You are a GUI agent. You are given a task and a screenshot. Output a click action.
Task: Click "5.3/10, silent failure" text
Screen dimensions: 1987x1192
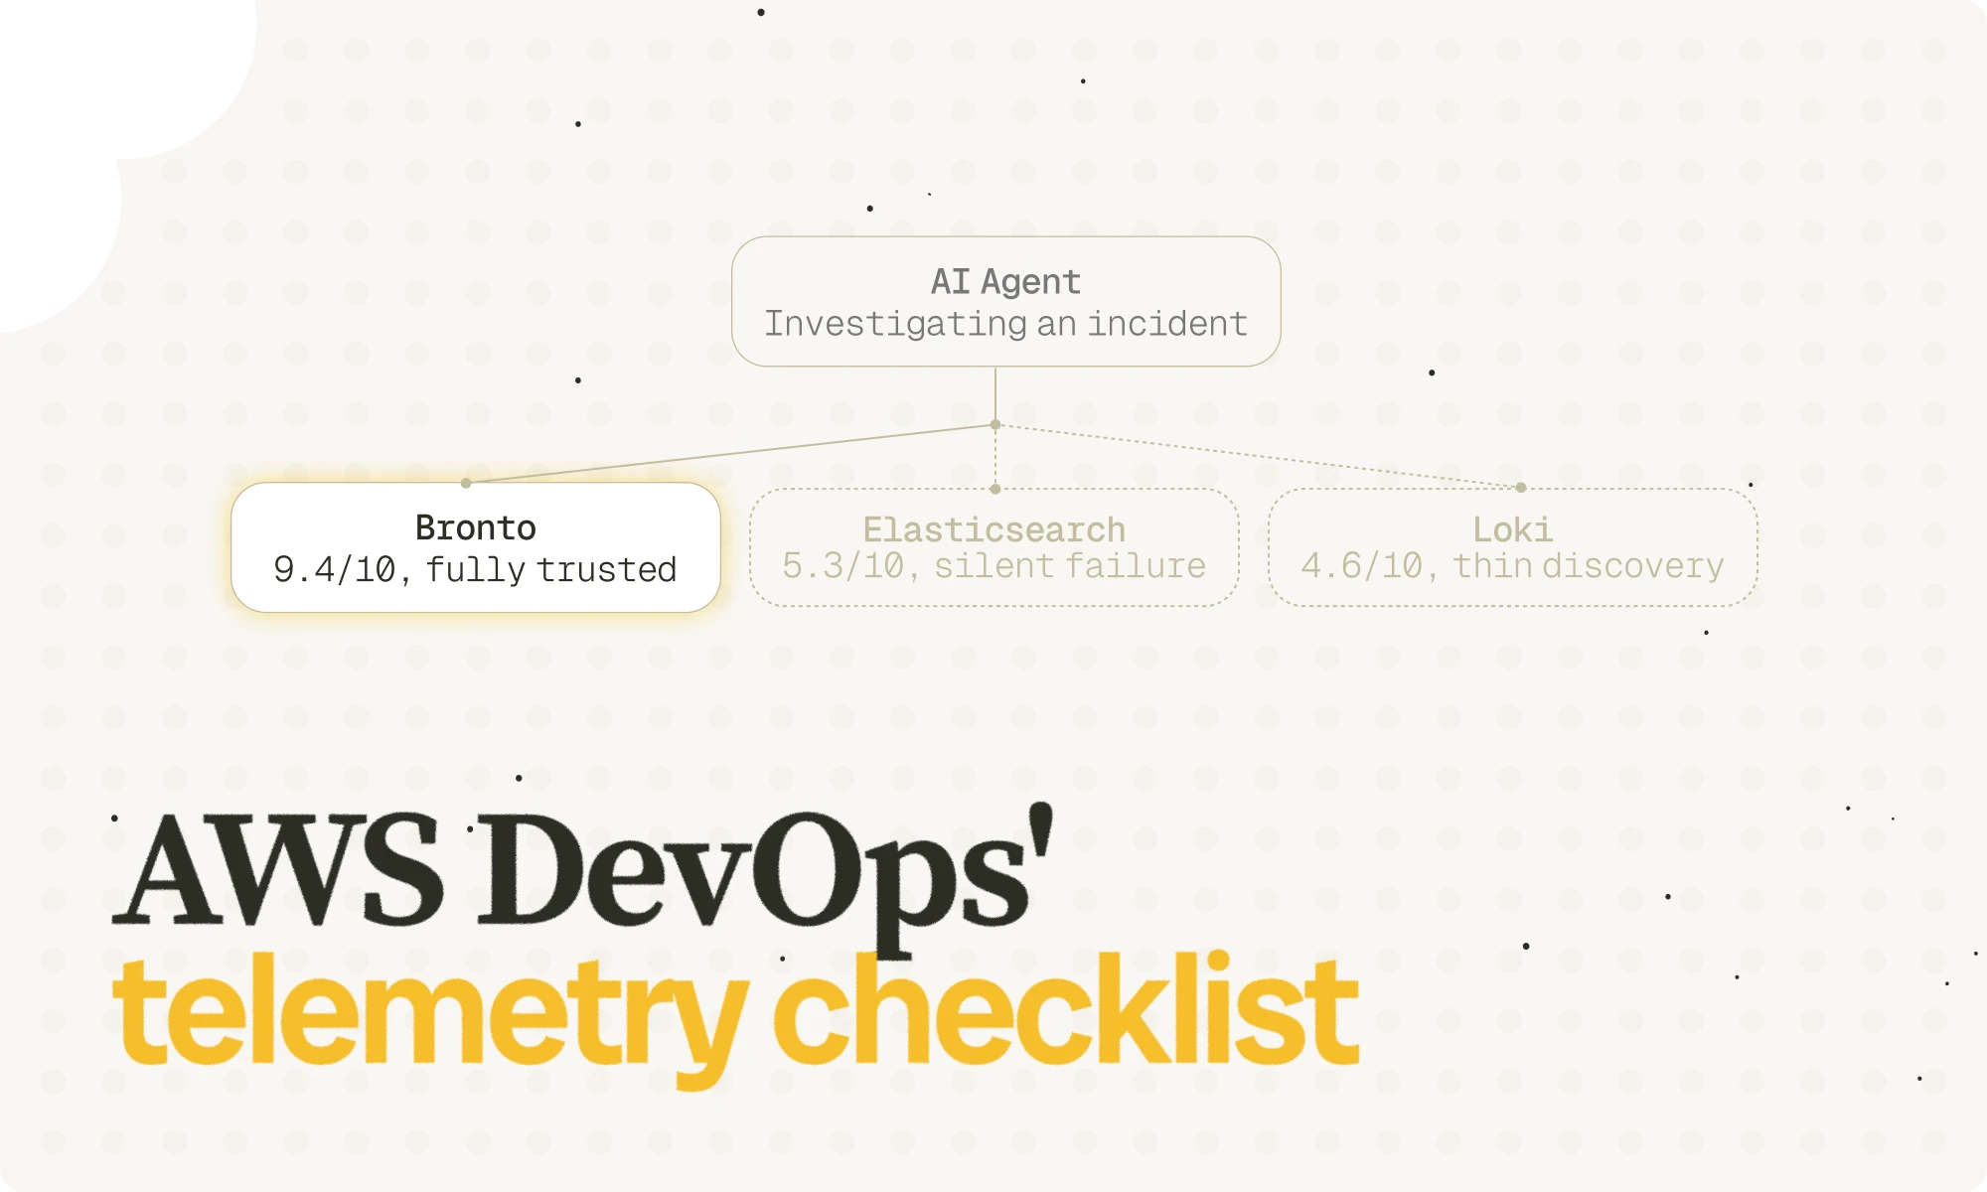tap(993, 566)
